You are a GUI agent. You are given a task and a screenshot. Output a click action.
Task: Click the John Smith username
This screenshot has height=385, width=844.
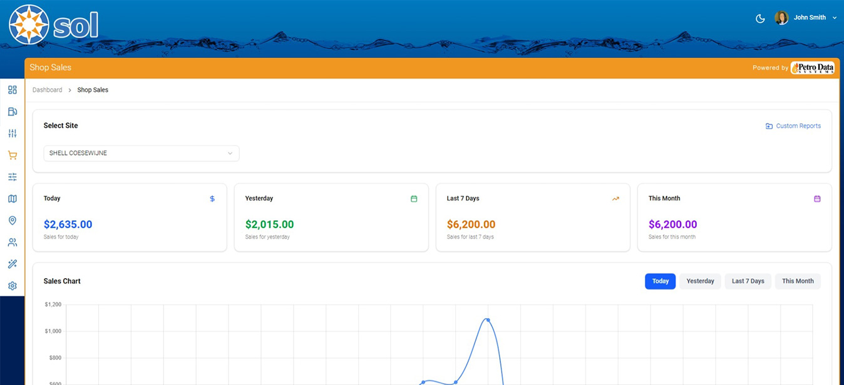tap(810, 17)
